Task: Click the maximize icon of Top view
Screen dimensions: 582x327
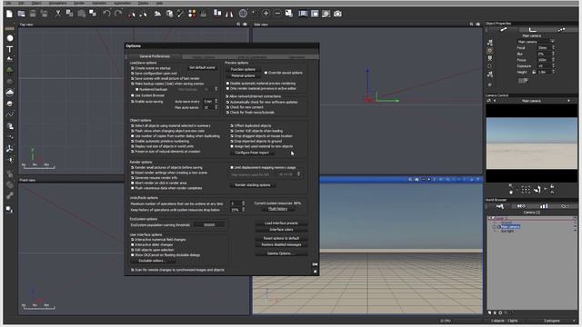Action: pyautogui.click(x=245, y=25)
